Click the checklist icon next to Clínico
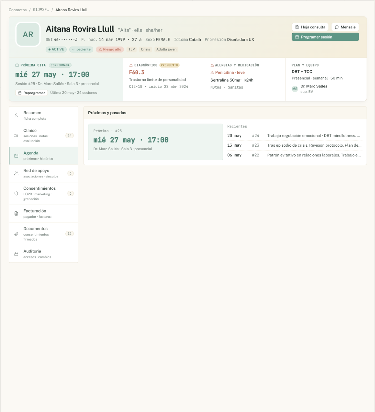This screenshot has height=412, width=375. (x=16, y=135)
